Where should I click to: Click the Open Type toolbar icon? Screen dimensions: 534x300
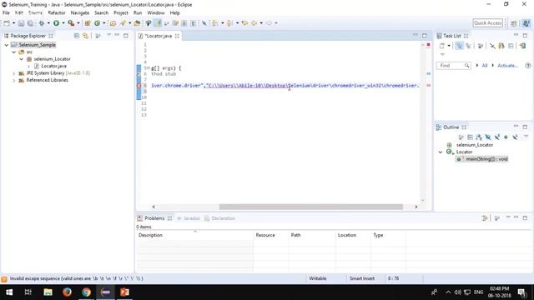[113, 23]
